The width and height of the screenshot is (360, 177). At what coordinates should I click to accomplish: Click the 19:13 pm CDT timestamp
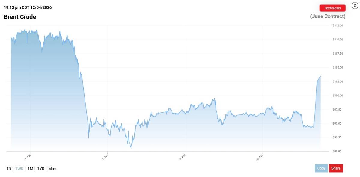click(28, 7)
